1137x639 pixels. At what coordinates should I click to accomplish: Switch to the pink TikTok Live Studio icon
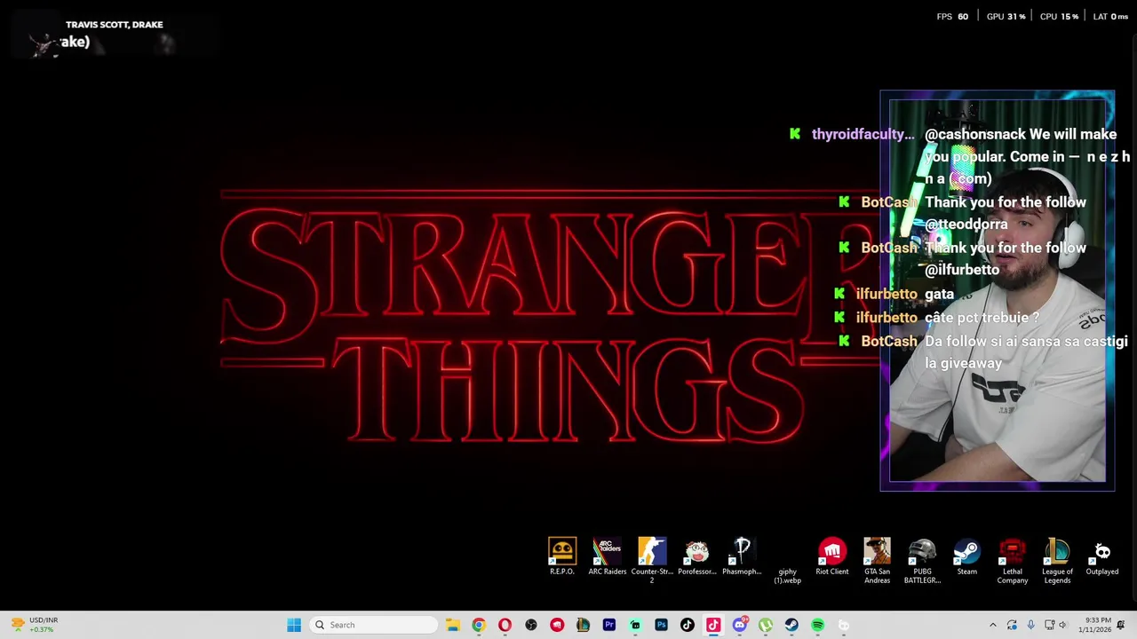coord(713,625)
